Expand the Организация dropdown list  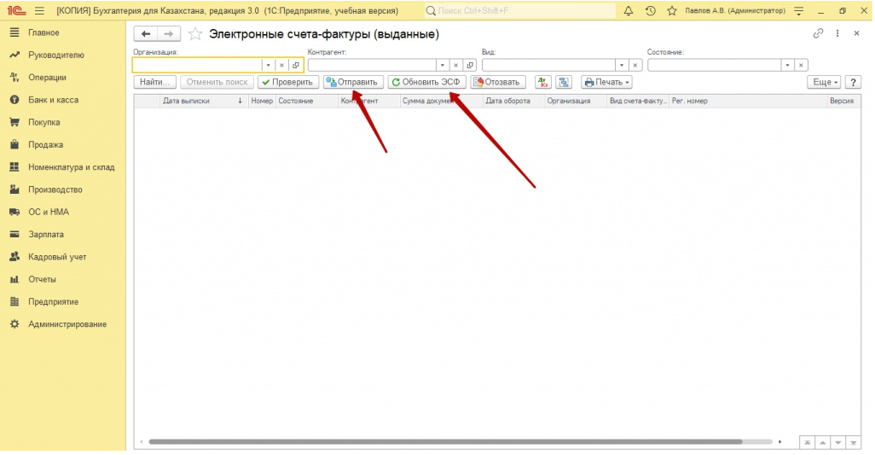click(267, 65)
